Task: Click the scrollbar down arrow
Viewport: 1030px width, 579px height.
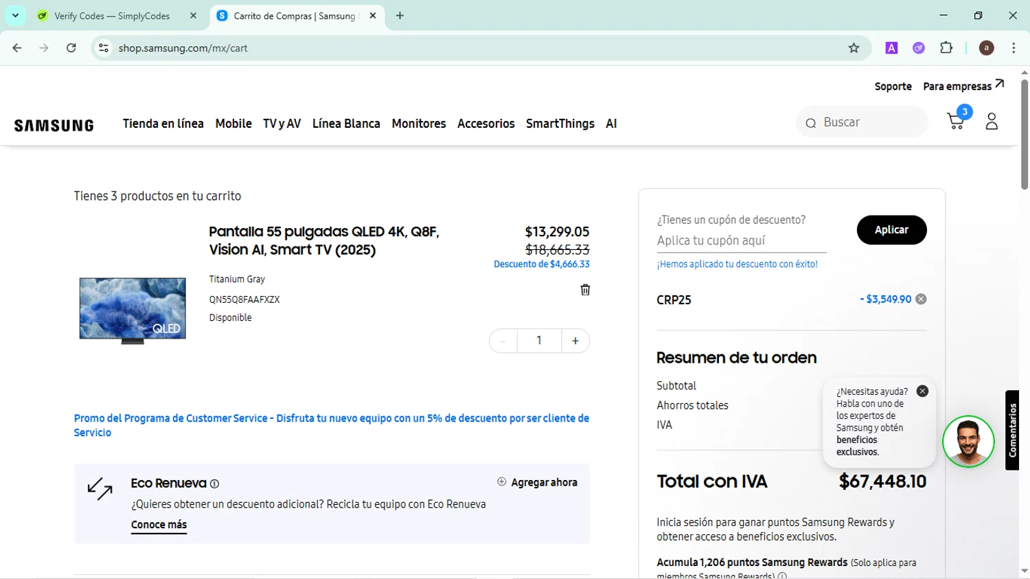Action: 1025,571
